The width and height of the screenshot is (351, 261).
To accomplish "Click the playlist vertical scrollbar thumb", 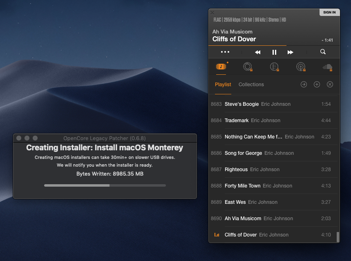I will [x=338, y=237].
